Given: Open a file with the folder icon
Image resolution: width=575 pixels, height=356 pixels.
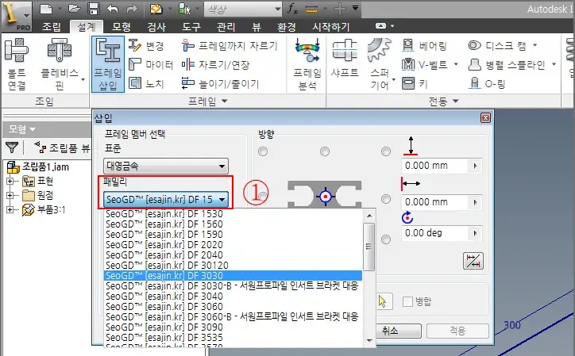Looking at the screenshot, I should [x=75, y=9].
